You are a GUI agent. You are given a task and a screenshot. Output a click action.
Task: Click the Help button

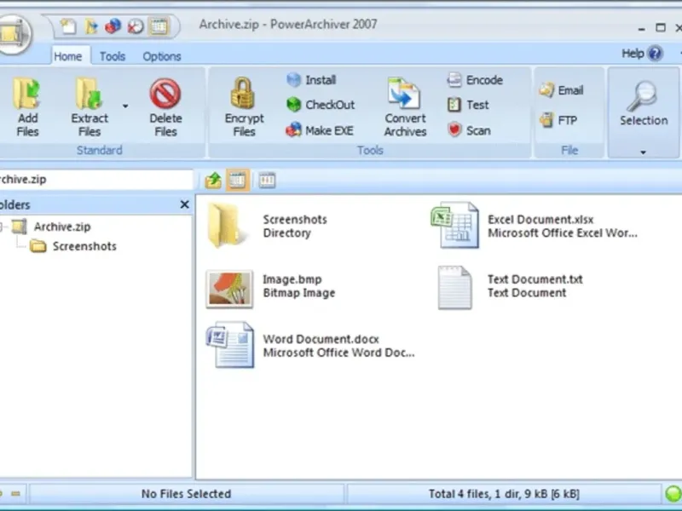pos(642,54)
